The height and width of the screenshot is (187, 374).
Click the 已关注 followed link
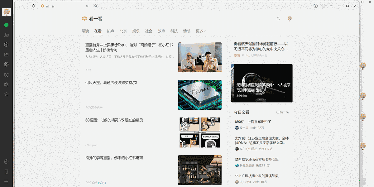tap(103, 183)
